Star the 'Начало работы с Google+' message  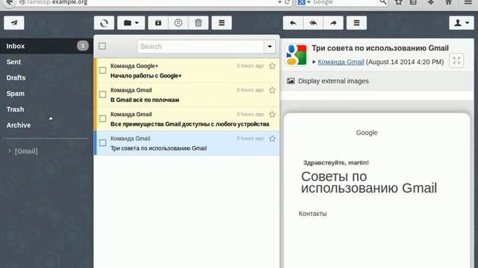tap(272, 66)
